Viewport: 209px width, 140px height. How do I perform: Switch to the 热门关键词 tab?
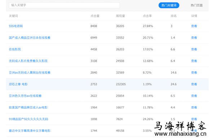(x=169, y=5)
